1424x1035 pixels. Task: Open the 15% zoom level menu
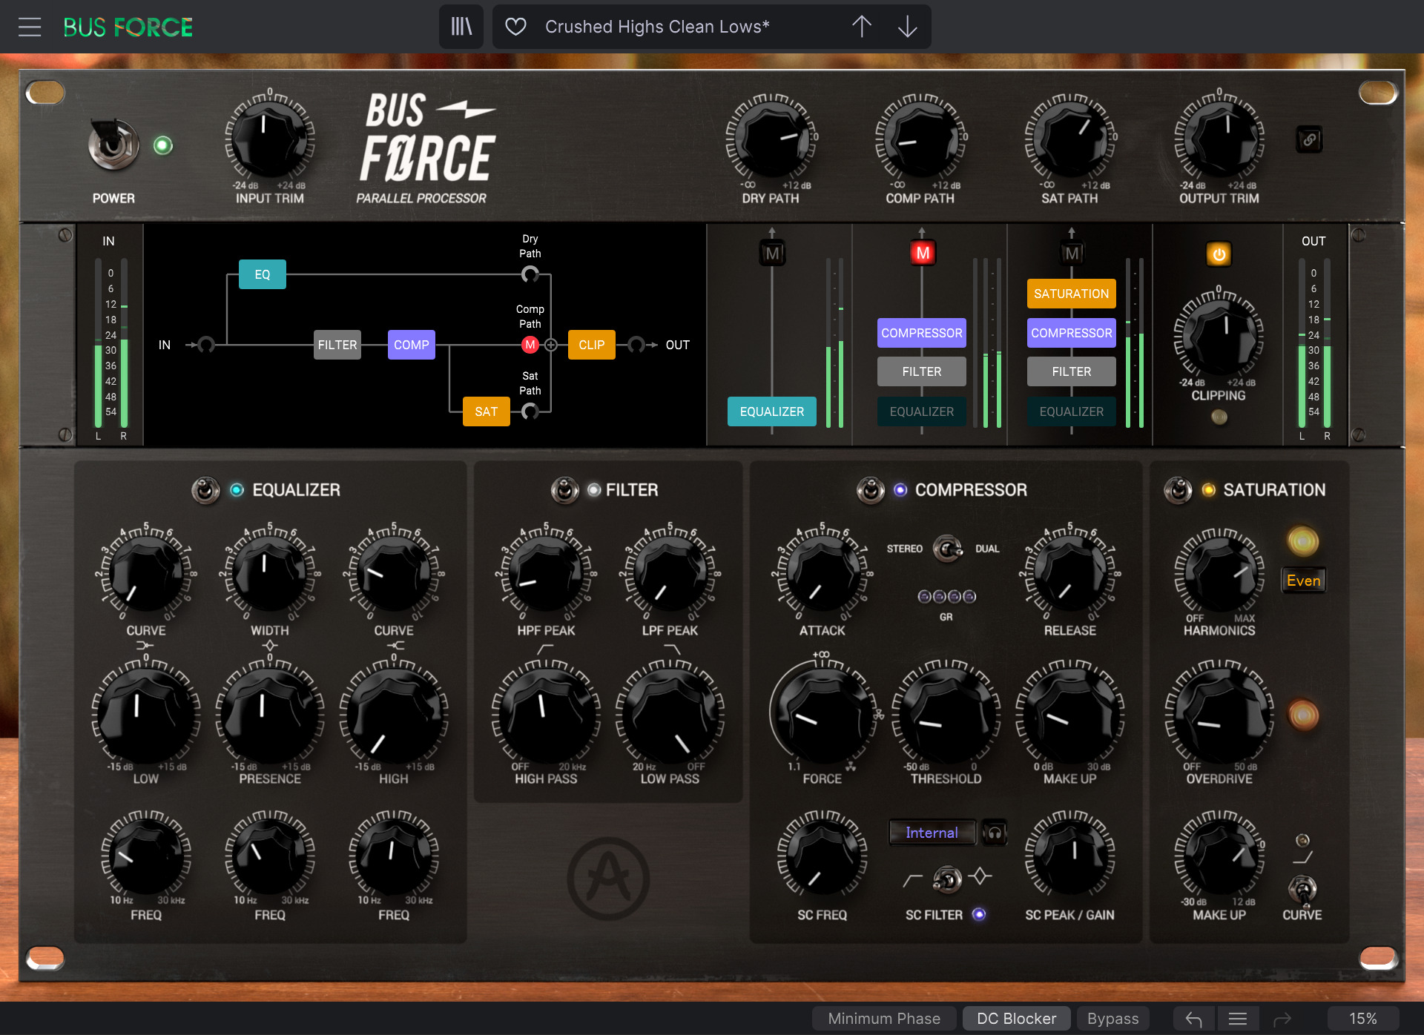[x=1363, y=1019]
